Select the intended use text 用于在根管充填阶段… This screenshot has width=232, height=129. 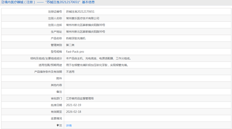click(97, 65)
